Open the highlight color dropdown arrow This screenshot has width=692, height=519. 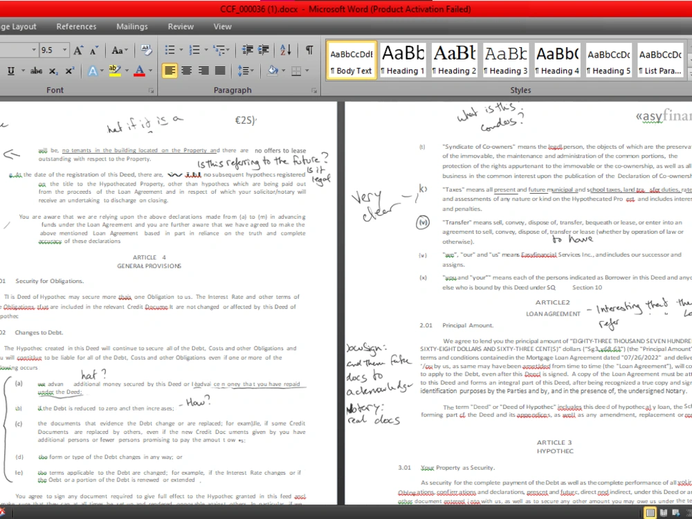click(x=127, y=71)
